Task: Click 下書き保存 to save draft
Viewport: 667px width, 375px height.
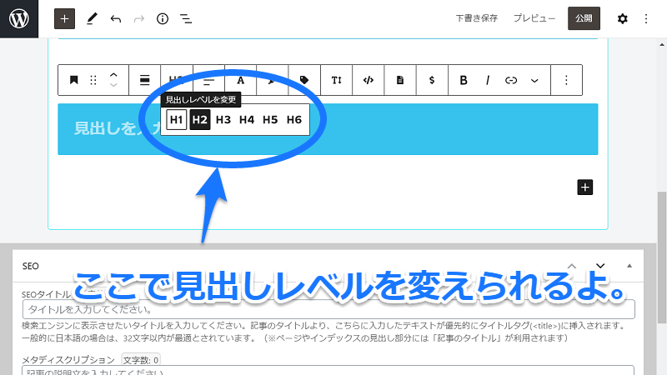Action: click(x=478, y=18)
